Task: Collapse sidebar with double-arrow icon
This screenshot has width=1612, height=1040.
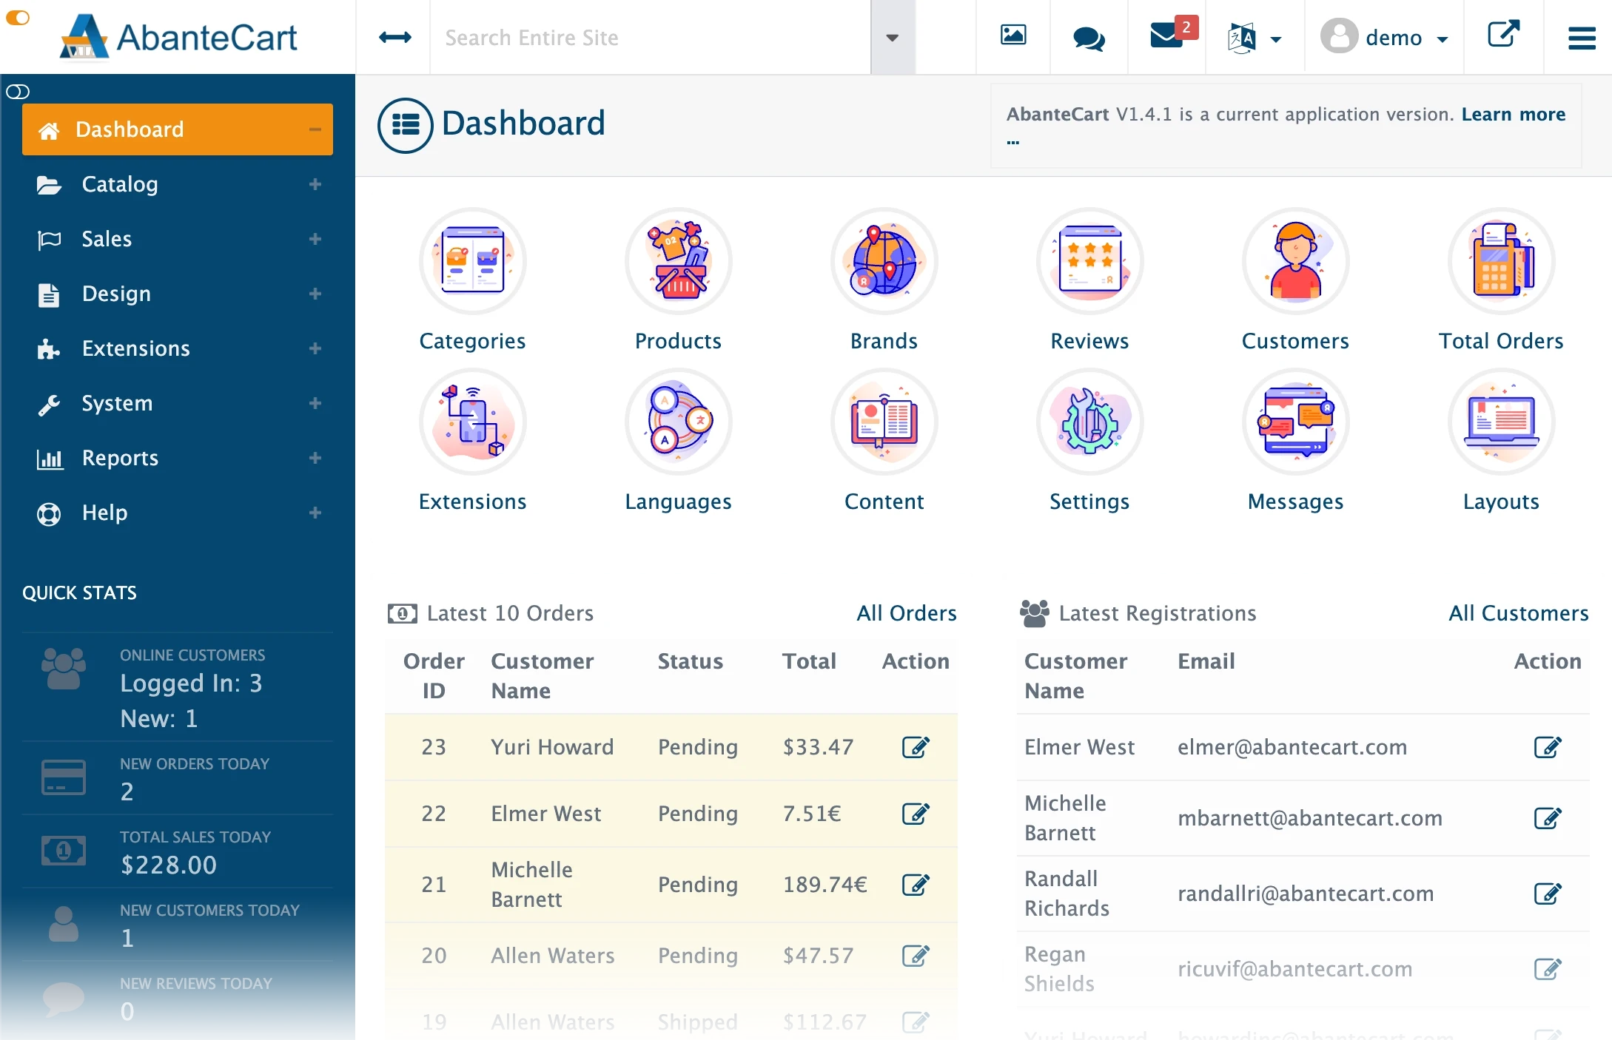Action: click(x=394, y=37)
